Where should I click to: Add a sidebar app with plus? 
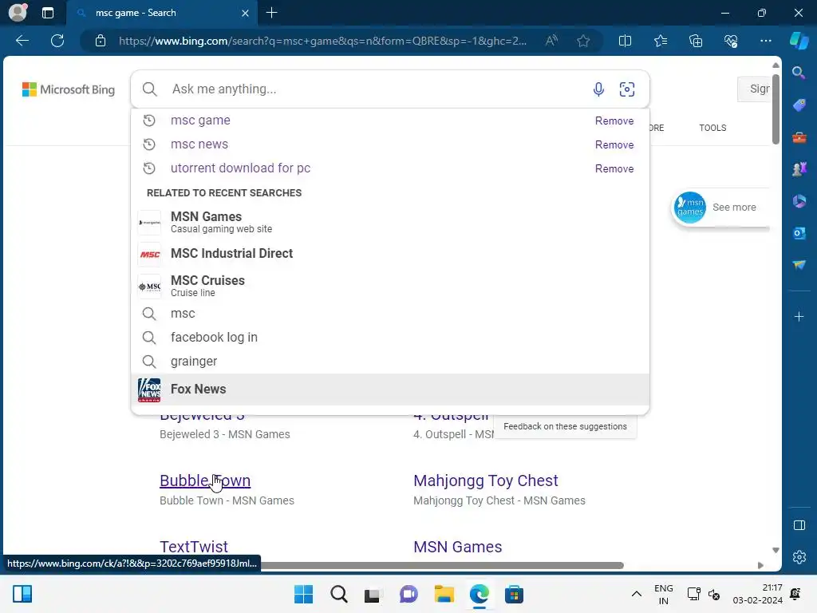[x=799, y=316]
